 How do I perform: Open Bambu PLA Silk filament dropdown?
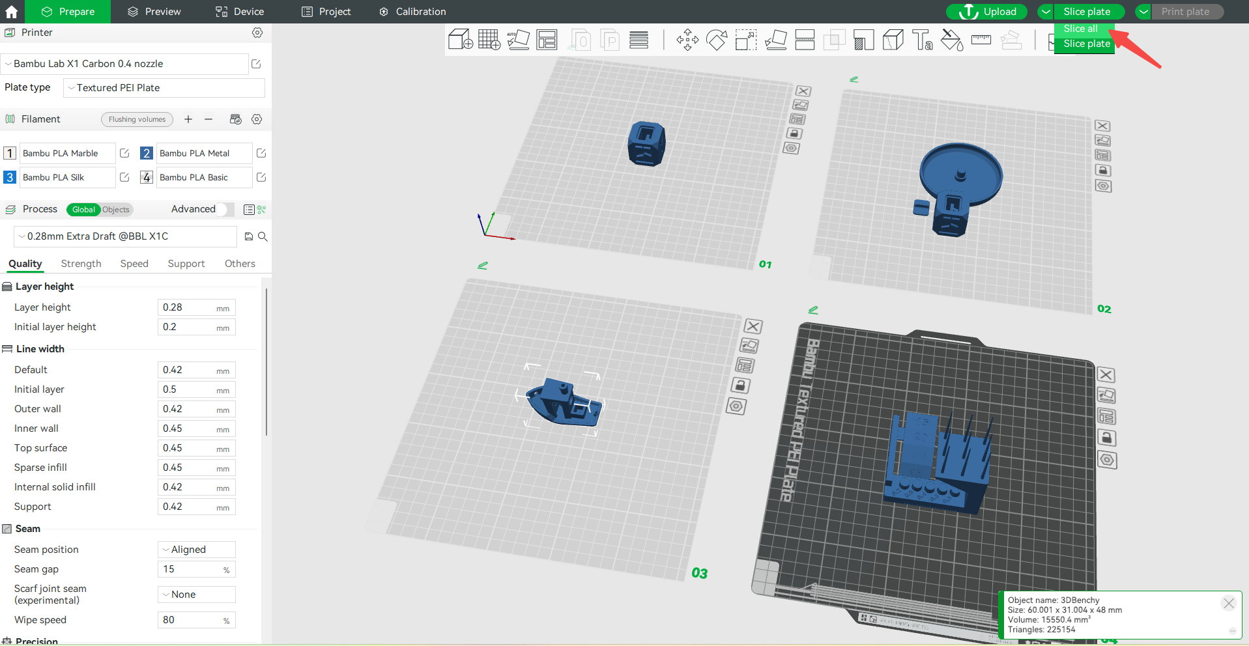click(x=68, y=177)
